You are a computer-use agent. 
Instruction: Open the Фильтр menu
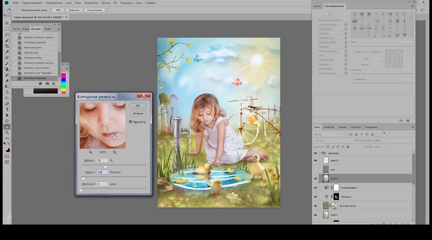[x=106, y=3]
